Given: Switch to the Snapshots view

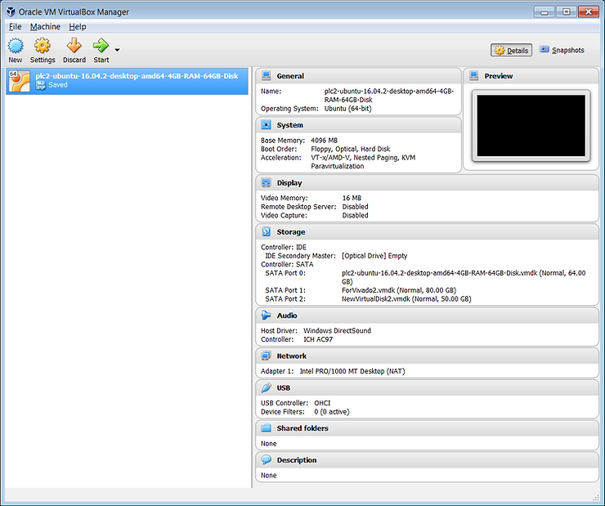Looking at the screenshot, I should (x=562, y=50).
